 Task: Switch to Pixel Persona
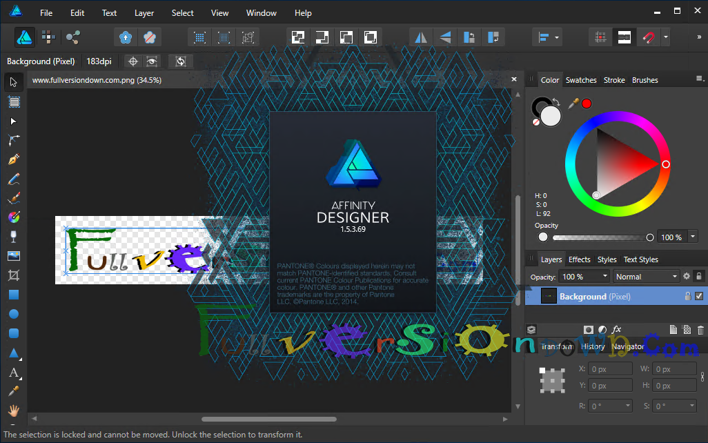point(49,37)
